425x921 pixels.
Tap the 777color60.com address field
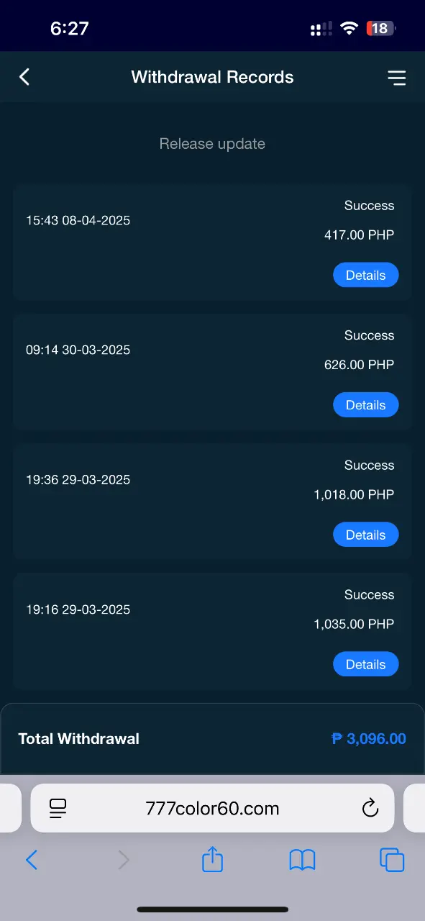click(212, 808)
